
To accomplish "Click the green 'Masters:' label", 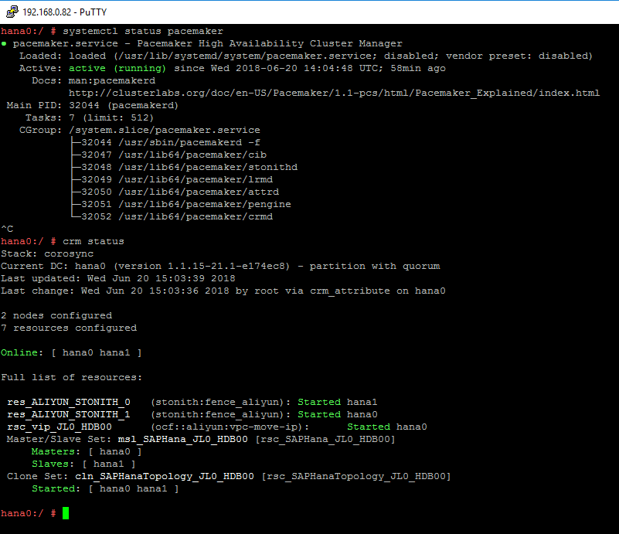I will [53, 451].
